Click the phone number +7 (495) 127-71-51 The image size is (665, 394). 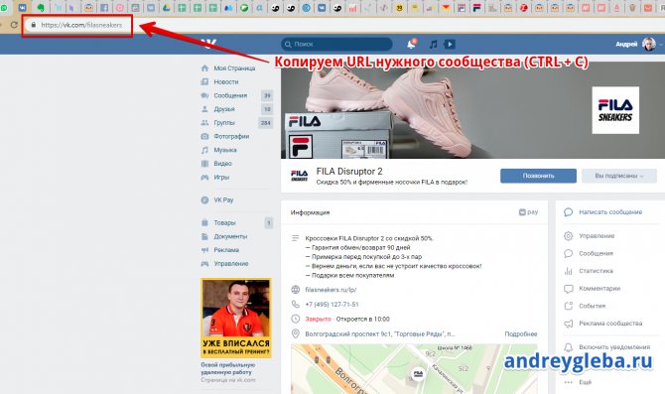point(332,305)
